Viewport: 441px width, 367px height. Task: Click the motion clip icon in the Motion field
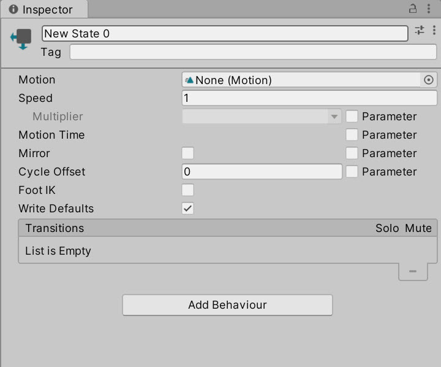click(189, 80)
